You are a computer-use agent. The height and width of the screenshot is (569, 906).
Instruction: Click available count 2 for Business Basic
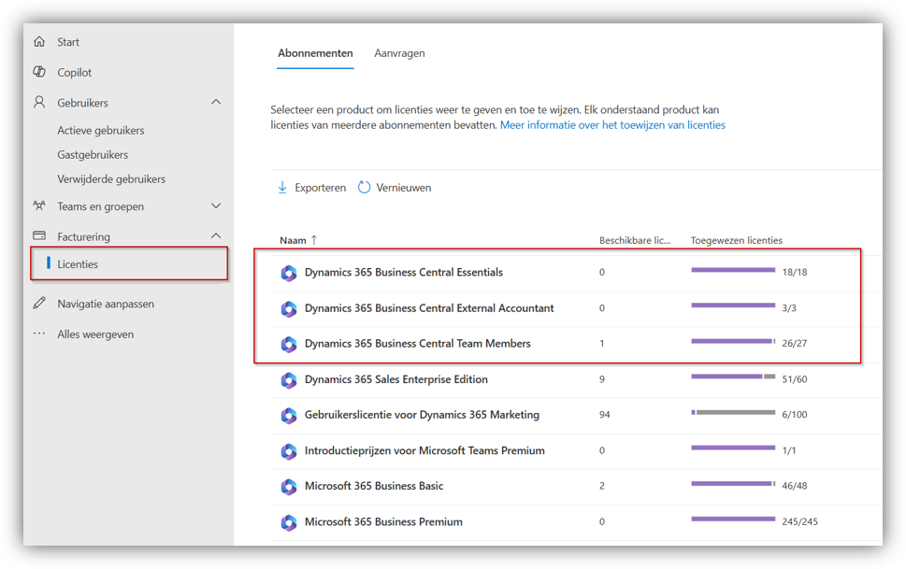[x=602, y=486]
